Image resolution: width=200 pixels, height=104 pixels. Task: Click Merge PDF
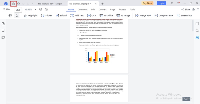point(143,15)
